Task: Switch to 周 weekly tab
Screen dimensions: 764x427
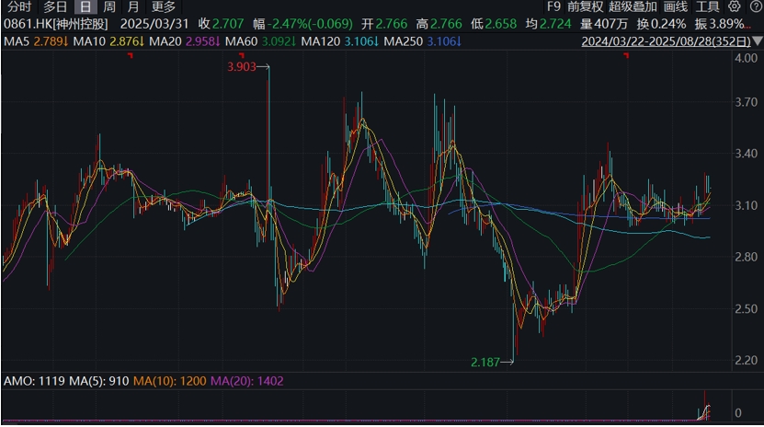Action: (109, 6)
